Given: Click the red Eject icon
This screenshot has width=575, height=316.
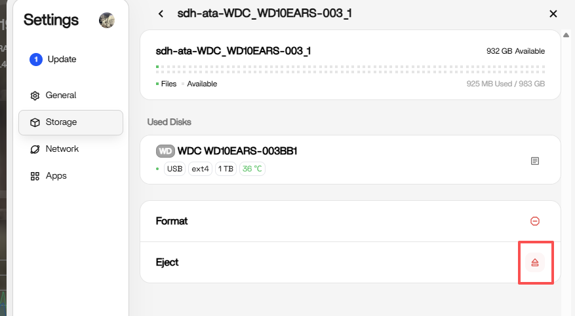Looking at the screenshot, I should 535,262.
